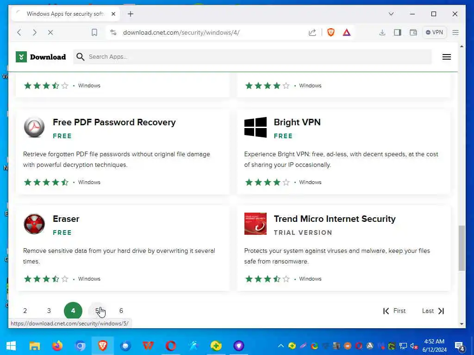Open the browser downloads icon
Viewport: 474px width, 355px height.
click(382, 32)
